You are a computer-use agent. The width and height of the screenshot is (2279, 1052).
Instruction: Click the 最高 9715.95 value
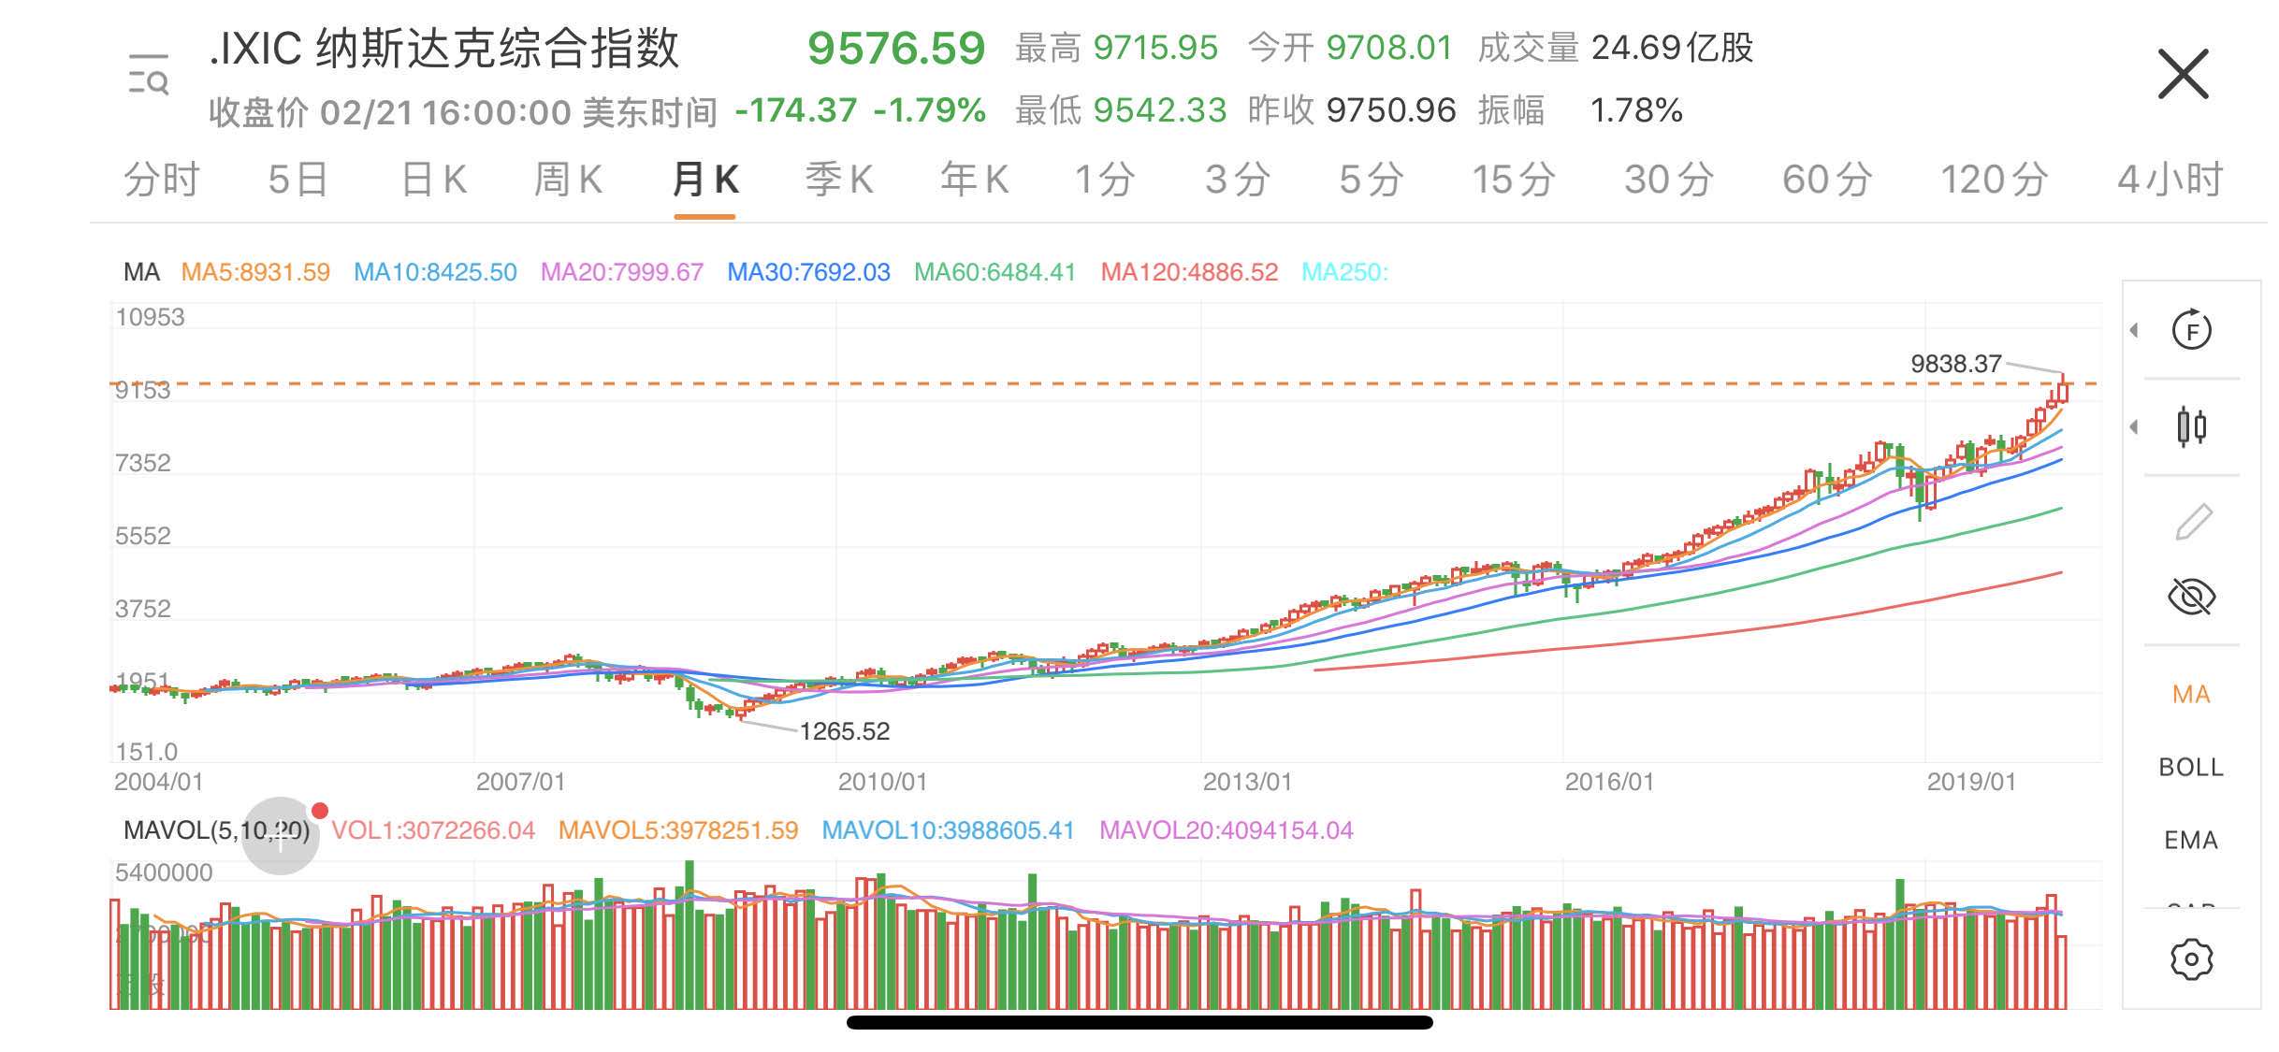pyautogui.click(x=1116, y=48)
